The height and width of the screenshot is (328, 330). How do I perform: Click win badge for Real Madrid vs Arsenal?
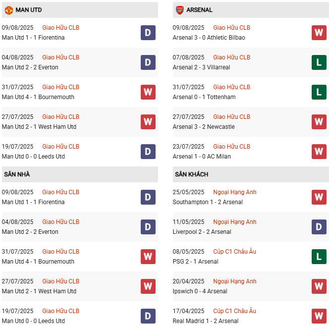click(319, 316)
